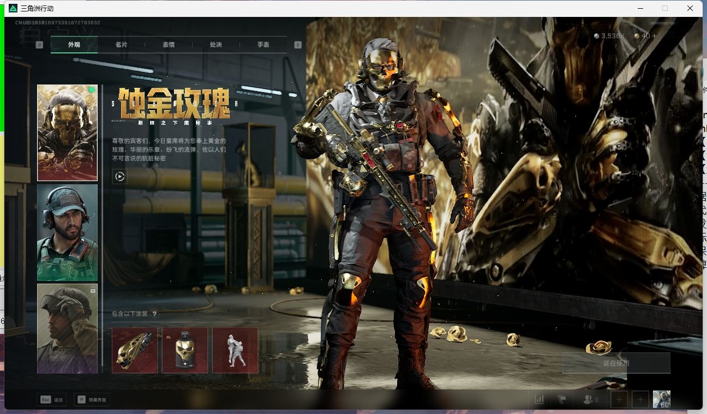The height and width of the screenshot is (414, 707).
Task: Click the flag icon in bottom bar
Action: tap(561, 400)
